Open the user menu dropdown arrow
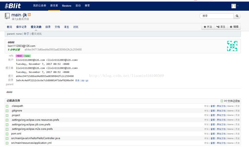Viewport: 249px width, 147px height. 238,6
